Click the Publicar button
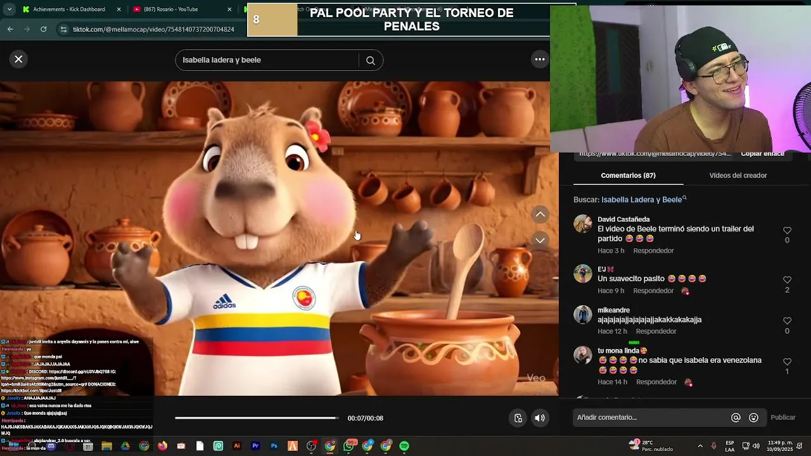This screenshot has height=456, width=811. coord(783,417)
